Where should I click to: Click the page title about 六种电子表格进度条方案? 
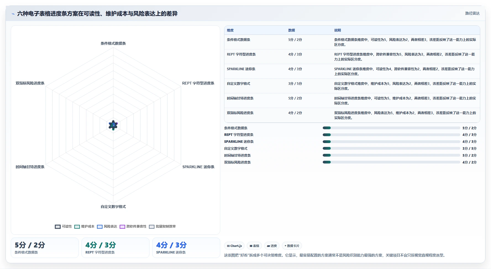(97, 14)
